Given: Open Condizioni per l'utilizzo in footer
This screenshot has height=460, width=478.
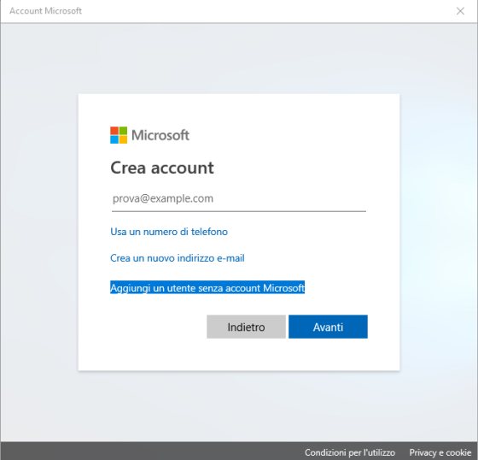Looking at the screenshot, I should pyautogui.click(x=350, y=452).
